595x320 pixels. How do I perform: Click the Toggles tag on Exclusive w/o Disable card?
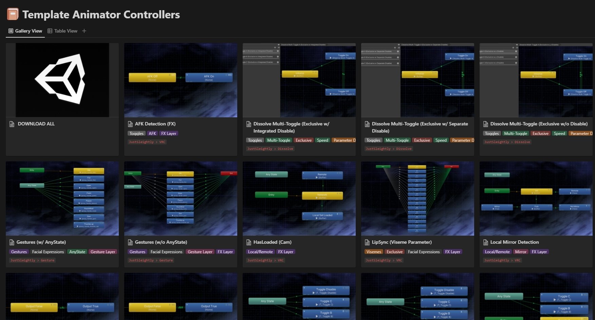(492, 133)
